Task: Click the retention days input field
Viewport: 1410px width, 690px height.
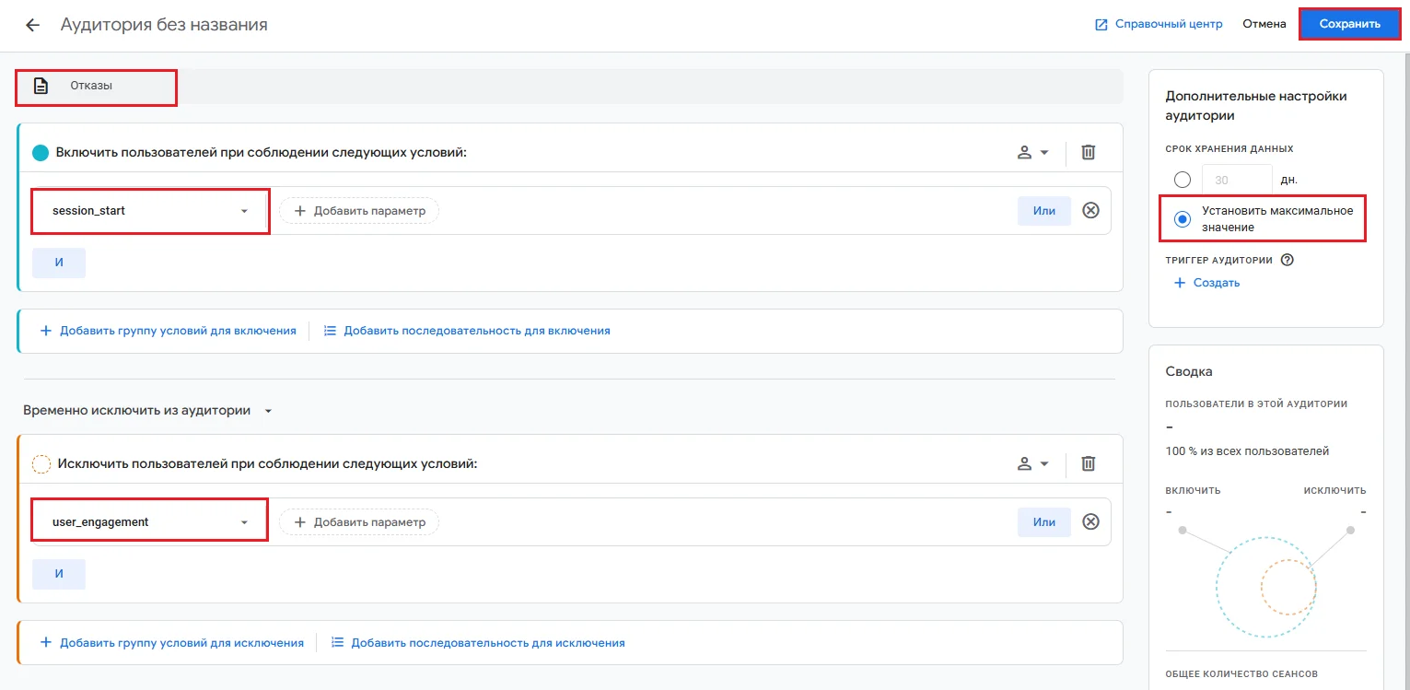Action: click(1237, 180)
